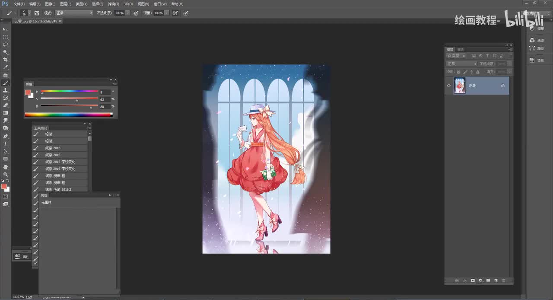Open the 图层(L) menu
This screenshot has width=553, height=300.
pyautogui.click(x=66, y=4)
